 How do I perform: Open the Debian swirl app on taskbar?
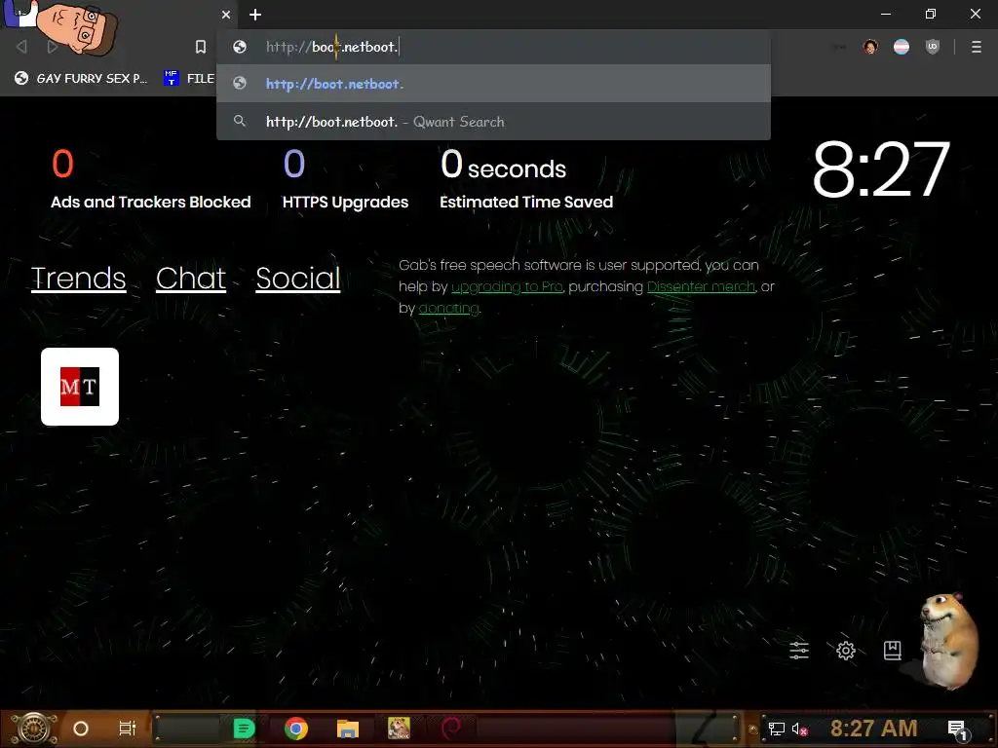[x=451, y=729]
